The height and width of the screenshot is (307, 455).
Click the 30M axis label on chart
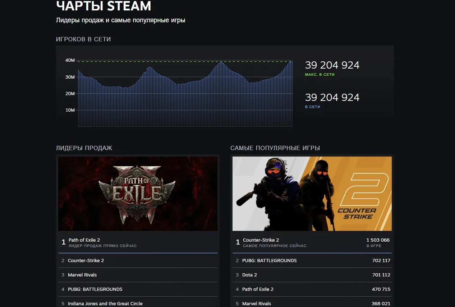tap(70, 77)
